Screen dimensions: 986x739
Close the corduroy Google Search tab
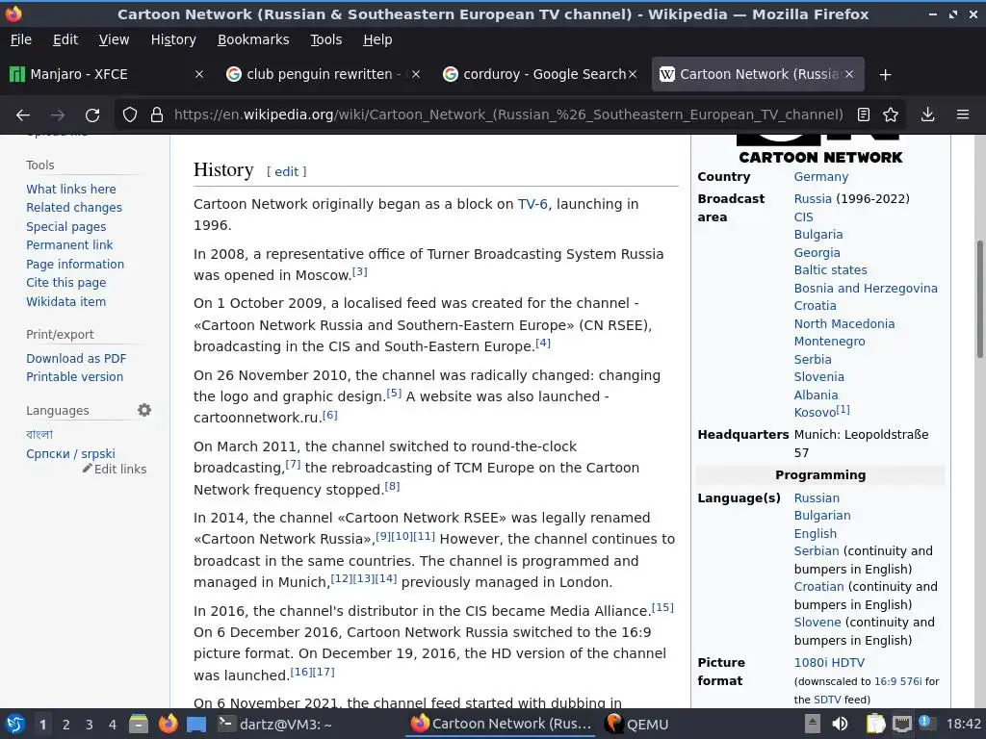pyautogui.click(x=633, y=74)
